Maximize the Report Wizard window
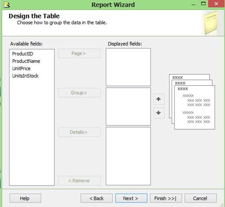The width and height of the screenshot is (225, 207). 203,4
